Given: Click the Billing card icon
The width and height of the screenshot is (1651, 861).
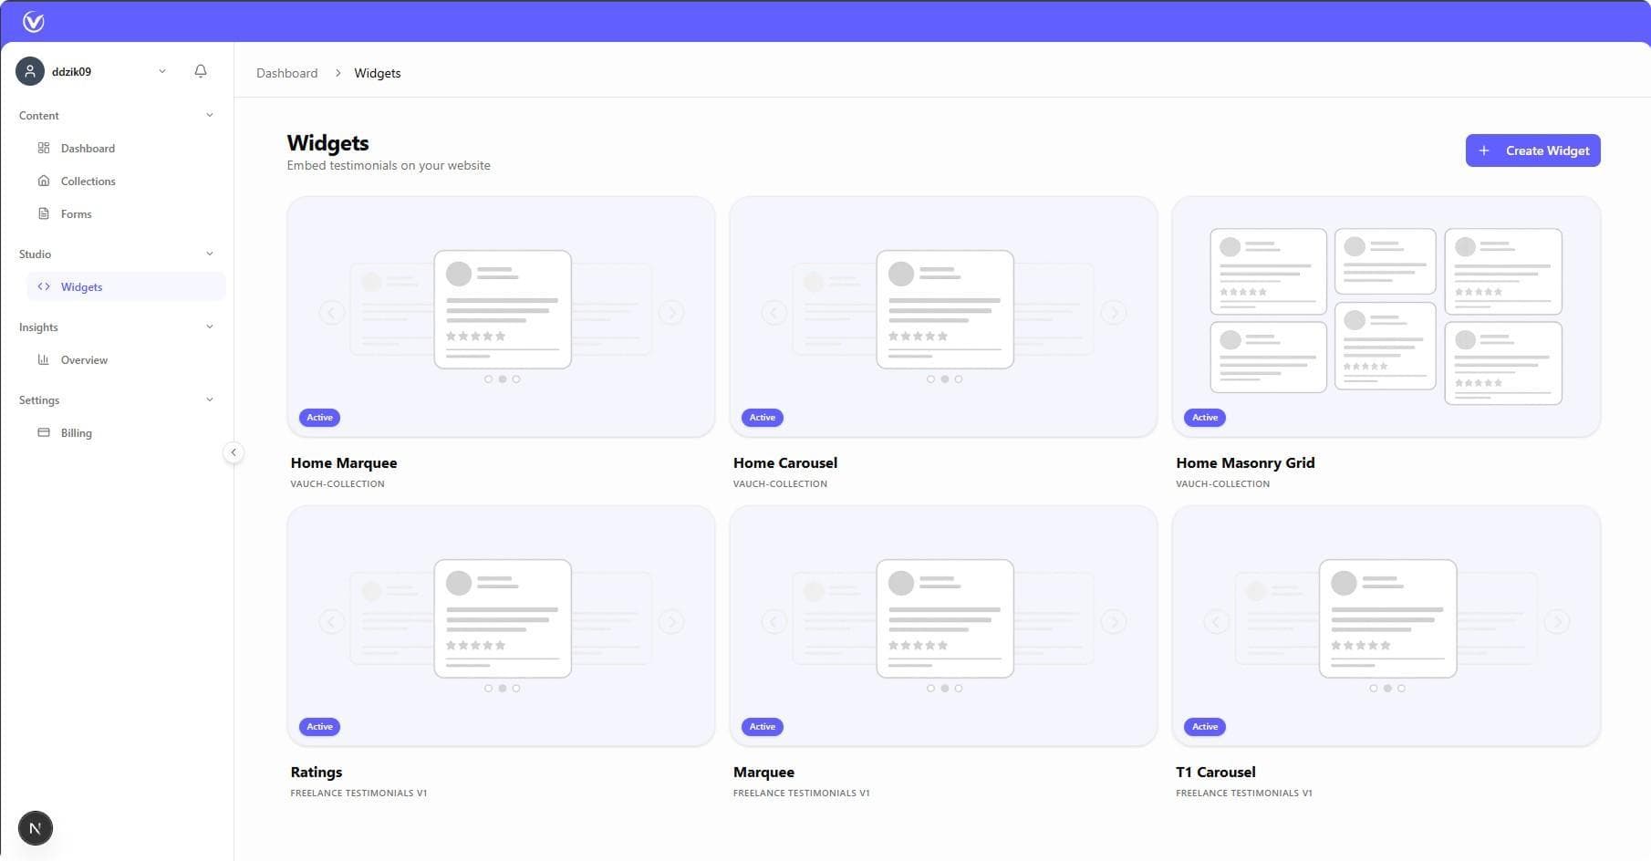Looking at the screenshot, I should click(x=44, y=432).
